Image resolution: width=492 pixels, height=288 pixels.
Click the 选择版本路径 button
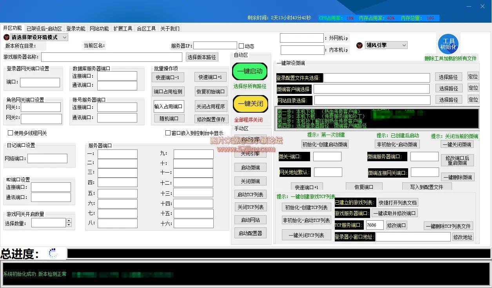click(202, 56)
